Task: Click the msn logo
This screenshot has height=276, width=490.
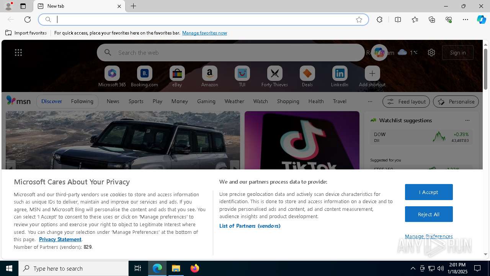Action: 18,101
